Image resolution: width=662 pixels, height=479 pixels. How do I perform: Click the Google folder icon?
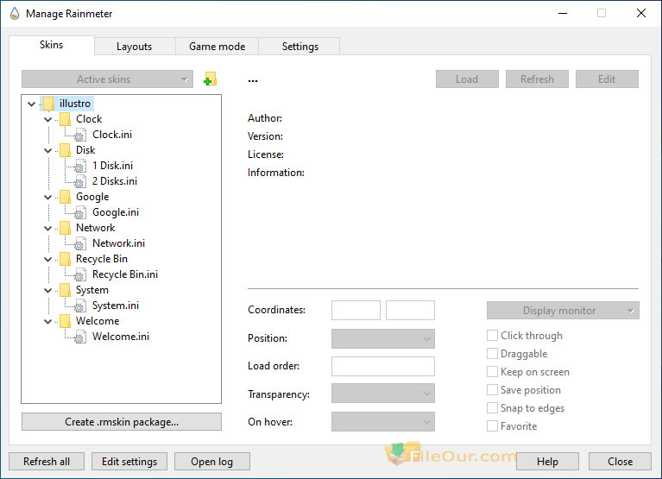pyautogui.click(x=65, y=197)
